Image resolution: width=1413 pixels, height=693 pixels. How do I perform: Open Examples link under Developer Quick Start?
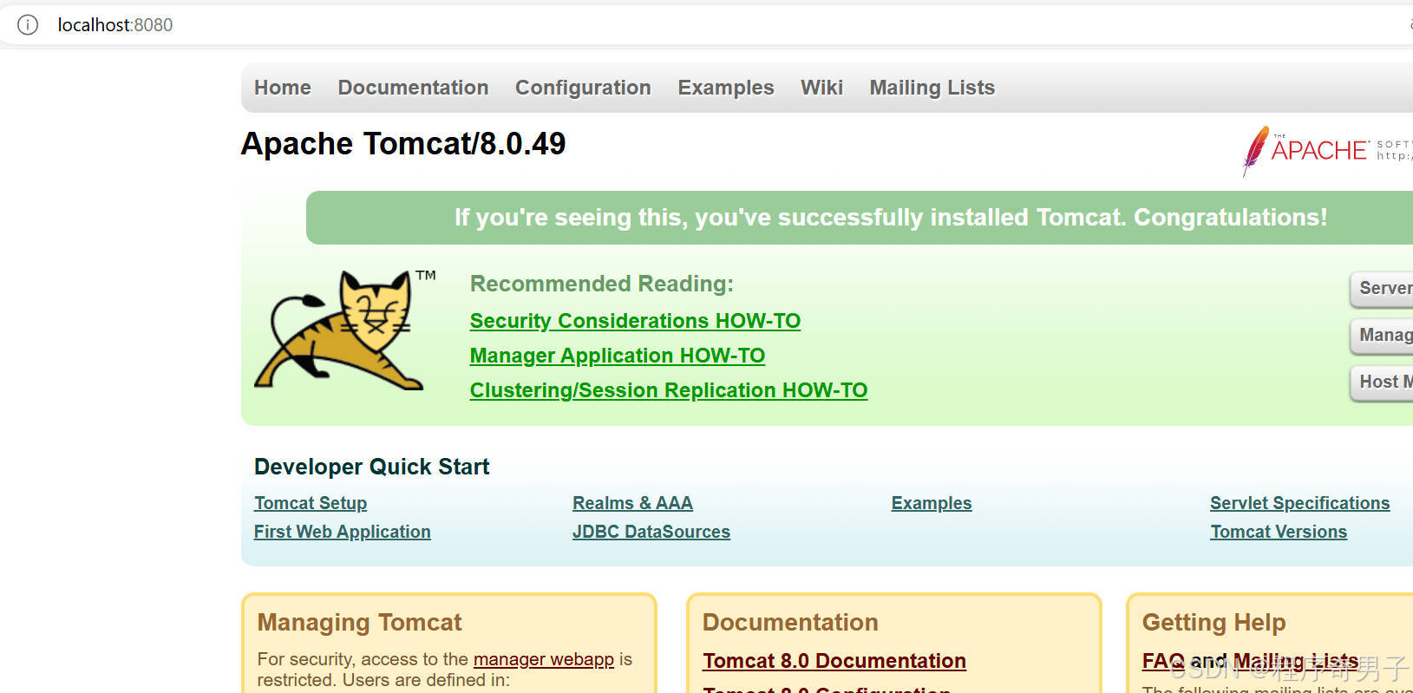tap(932, 503)
